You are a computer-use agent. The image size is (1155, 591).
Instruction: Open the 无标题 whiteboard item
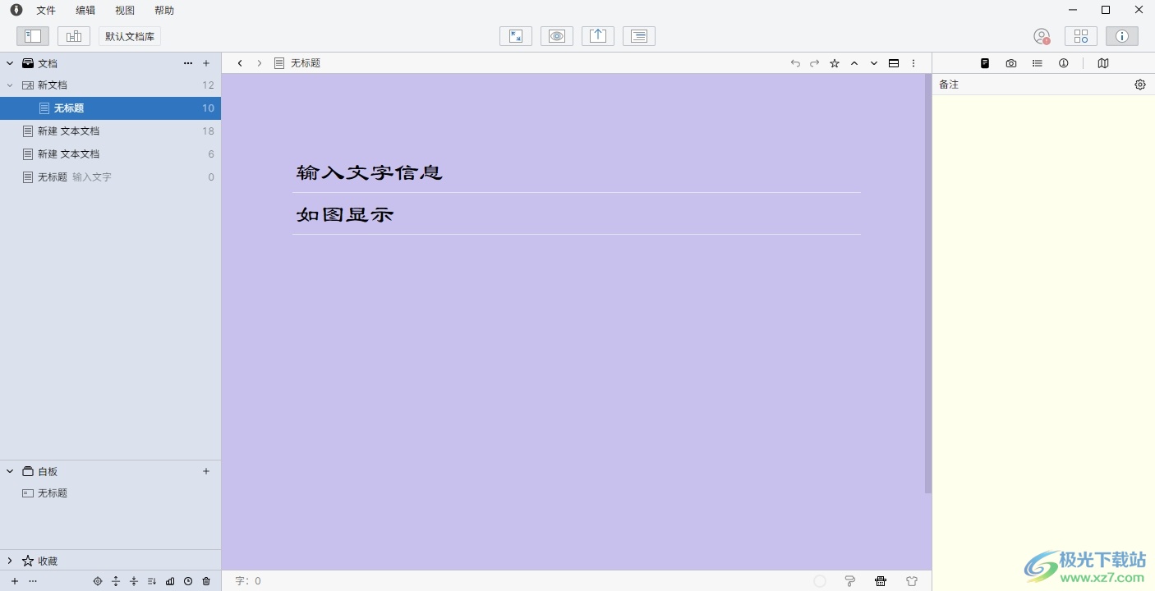(x=111, y=493)
